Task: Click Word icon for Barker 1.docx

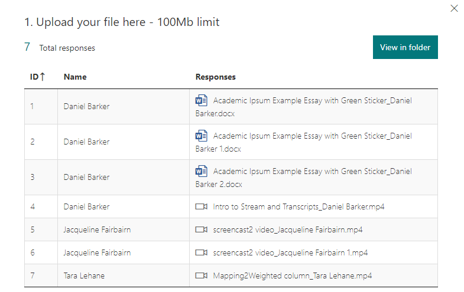Action: [x=201, y=136]
